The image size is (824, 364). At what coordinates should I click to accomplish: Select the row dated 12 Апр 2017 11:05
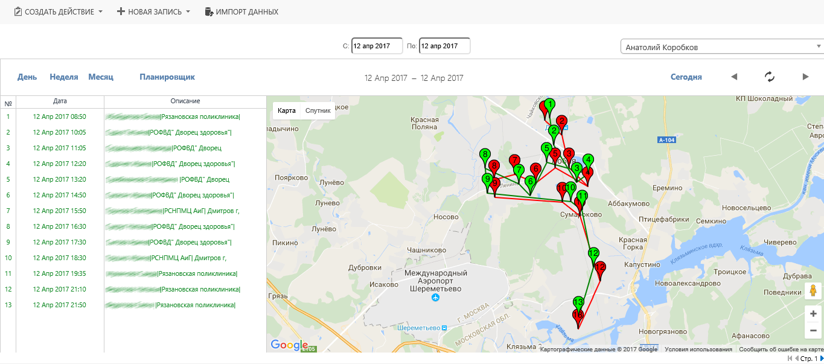pyautogui.click(x=133, y=148)
